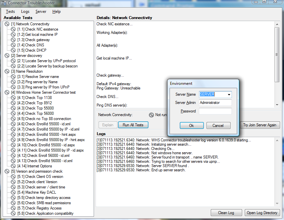284x220 pixels.
Task: Click Logs panel scroll down arrow
Action: coord(277,204)
